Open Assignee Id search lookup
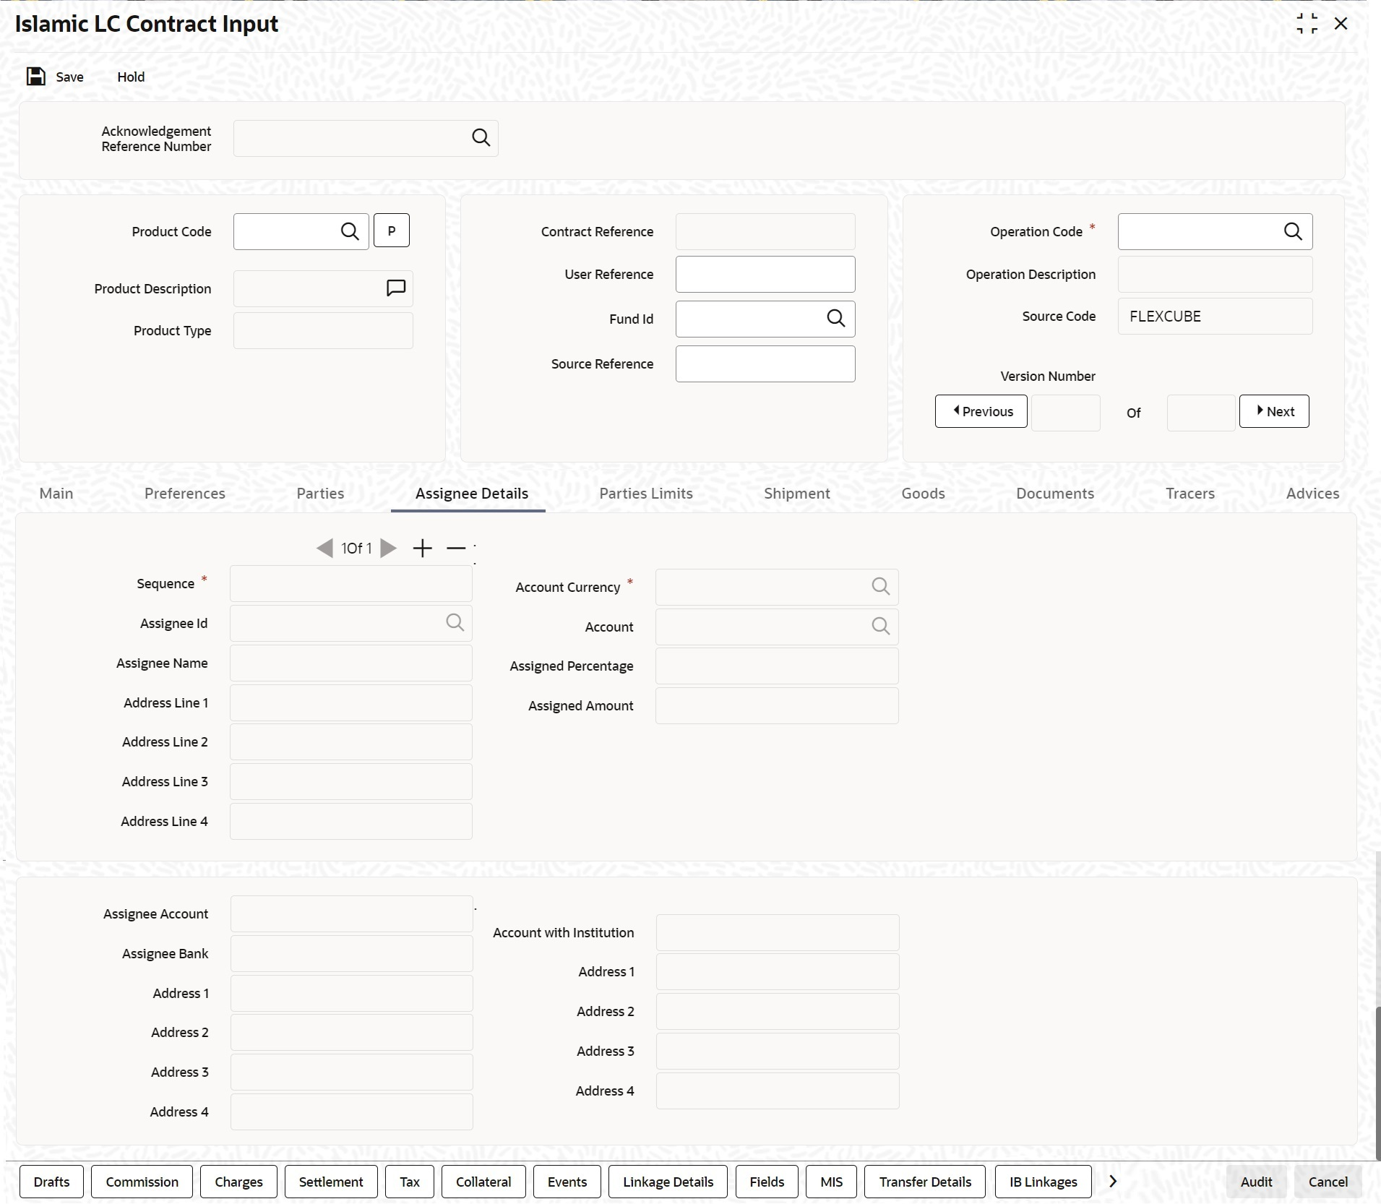Image resolution: width=1381 pixels, height=1204 pixels. [x=455, y=623]
